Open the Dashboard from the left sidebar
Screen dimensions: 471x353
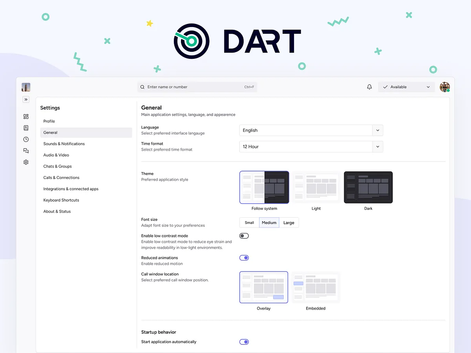(x=26, y=116)
